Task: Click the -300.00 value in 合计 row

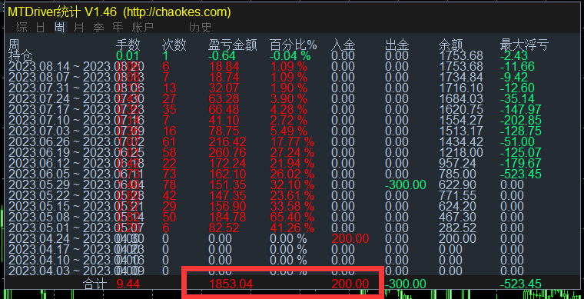Action: click(406, 284)
